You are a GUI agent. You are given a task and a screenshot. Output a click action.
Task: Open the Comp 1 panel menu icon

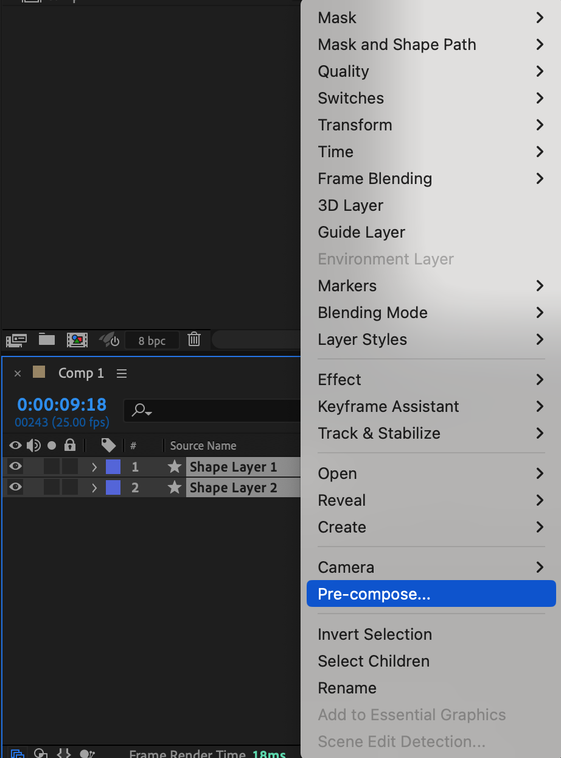(122, 374)
